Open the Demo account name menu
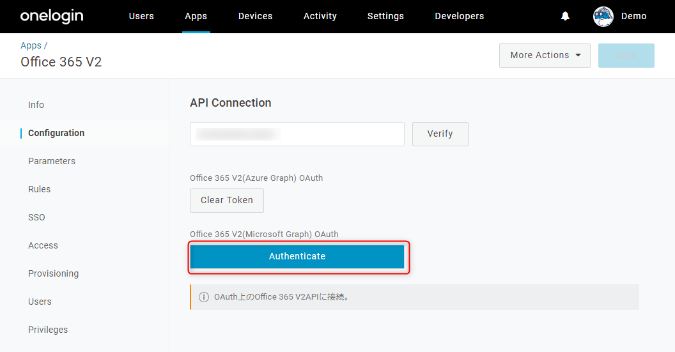 pyautogui.click(x=633, y=17)
